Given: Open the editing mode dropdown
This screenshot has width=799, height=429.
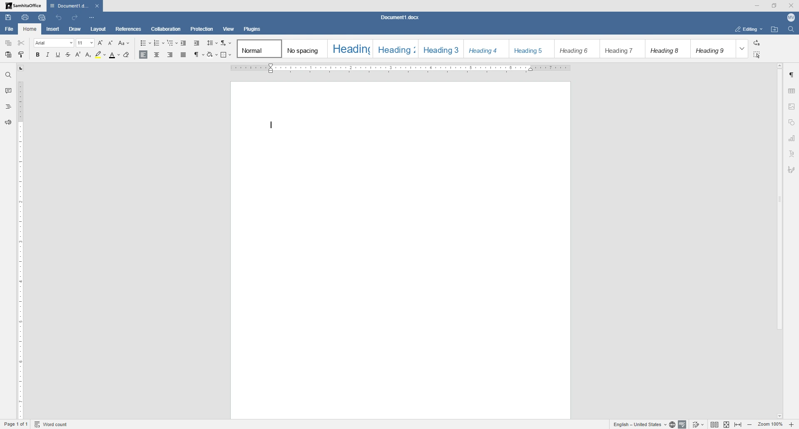Looking at the screenshot, I should 749,29.
